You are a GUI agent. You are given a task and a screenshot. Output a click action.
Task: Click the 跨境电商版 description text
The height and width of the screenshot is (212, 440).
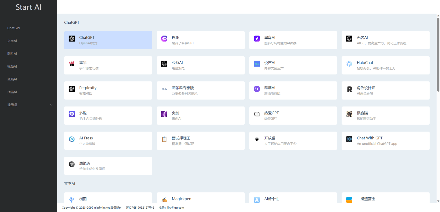[x=272, y=93]
